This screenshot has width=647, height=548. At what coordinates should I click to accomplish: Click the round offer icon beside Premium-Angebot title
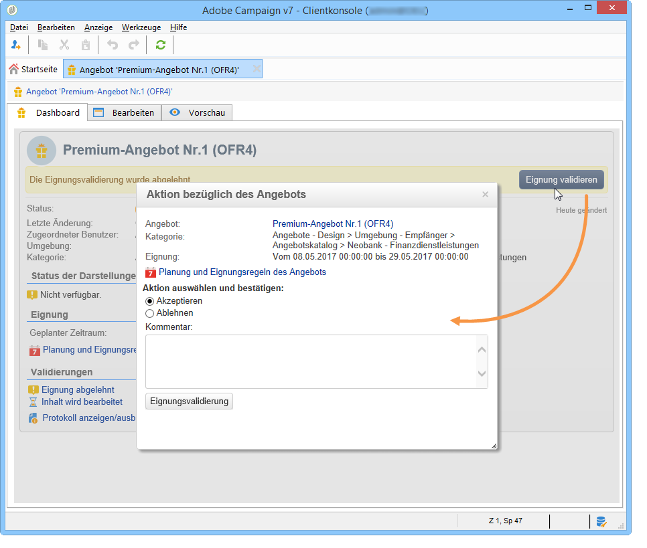tap(42, 151)
